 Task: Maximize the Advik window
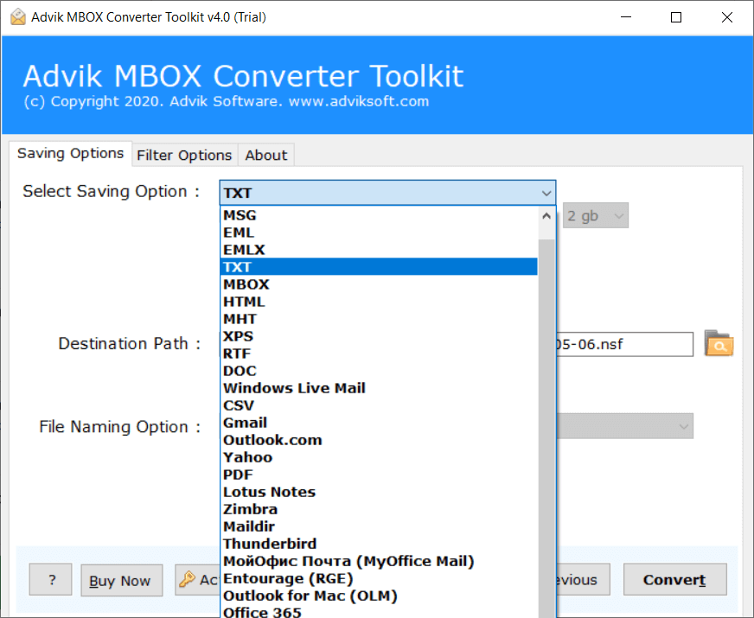tap(676, 17)
